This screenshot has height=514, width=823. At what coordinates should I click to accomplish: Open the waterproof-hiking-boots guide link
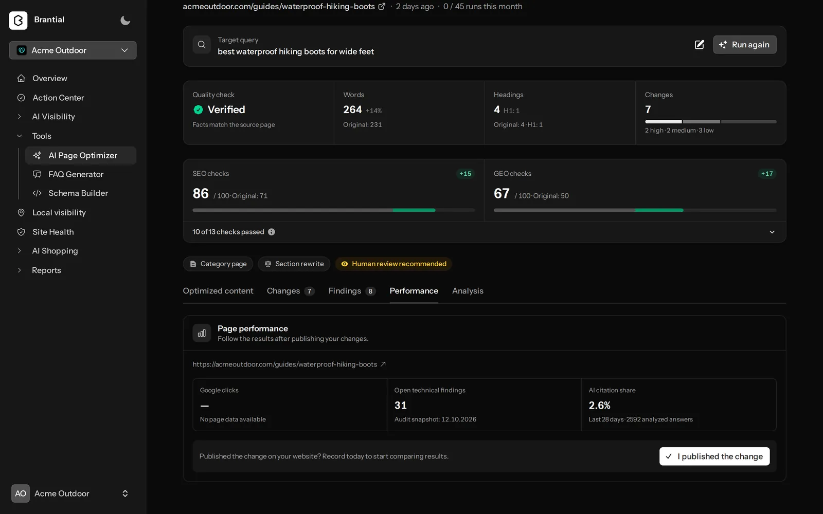289,364
